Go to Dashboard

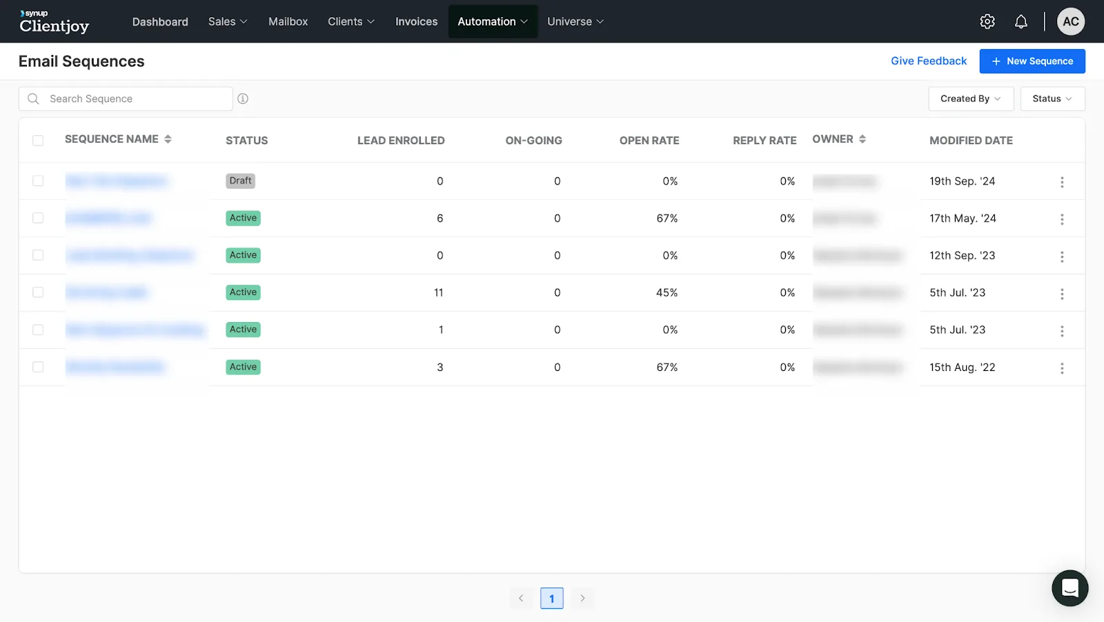(160, 21)
